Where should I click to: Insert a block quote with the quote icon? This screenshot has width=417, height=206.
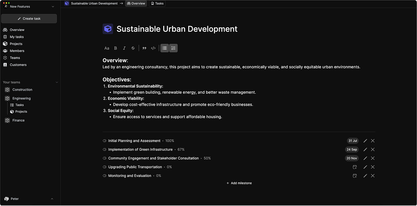click(x=144, y=48)
